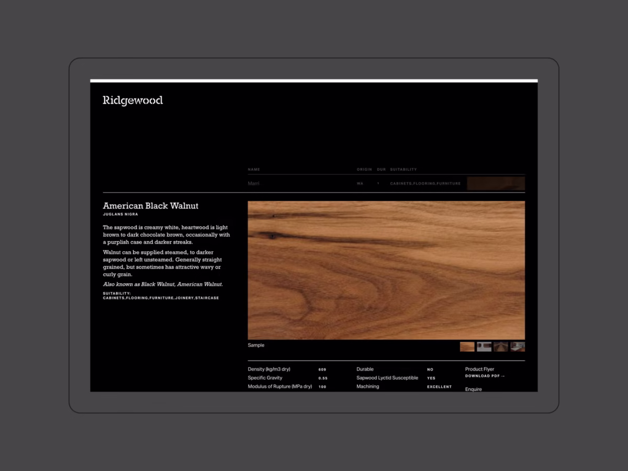Screen dimensions: 628x471
Task: Click the CABINETS suitability tag
Action: [x=113, y=298]
